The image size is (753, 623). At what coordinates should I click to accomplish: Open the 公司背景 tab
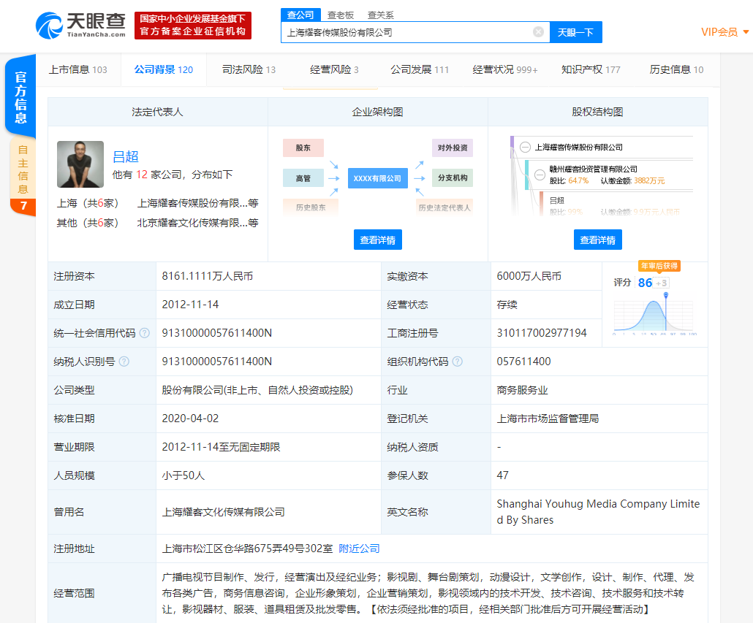click(x=163, y=69)
